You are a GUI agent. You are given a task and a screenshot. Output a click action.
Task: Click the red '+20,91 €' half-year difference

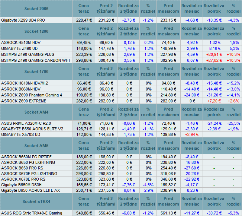[214, 54]
